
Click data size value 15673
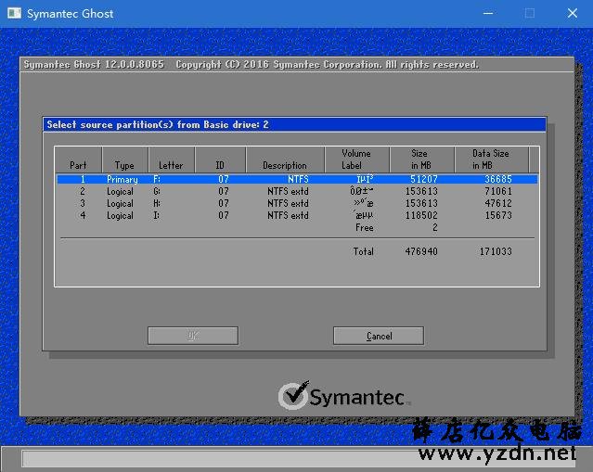[x=498, y=215]
